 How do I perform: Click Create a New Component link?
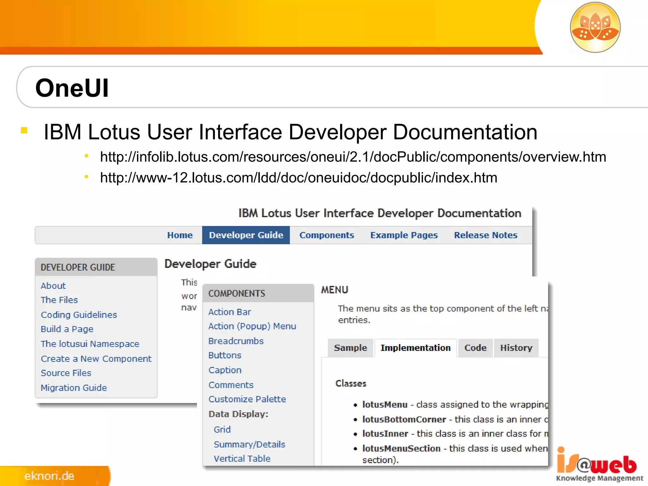(x=96, y=359)
